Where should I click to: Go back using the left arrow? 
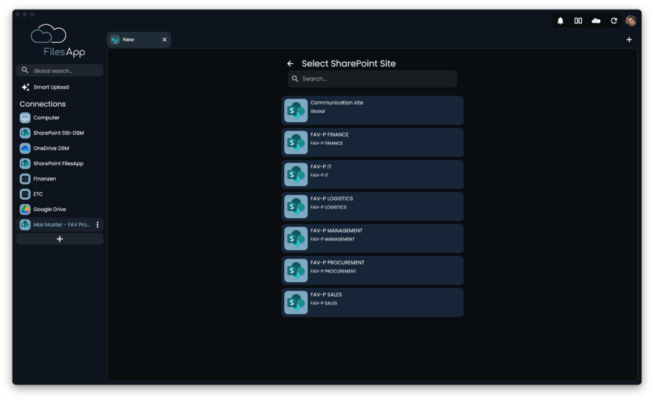(291, 64)
